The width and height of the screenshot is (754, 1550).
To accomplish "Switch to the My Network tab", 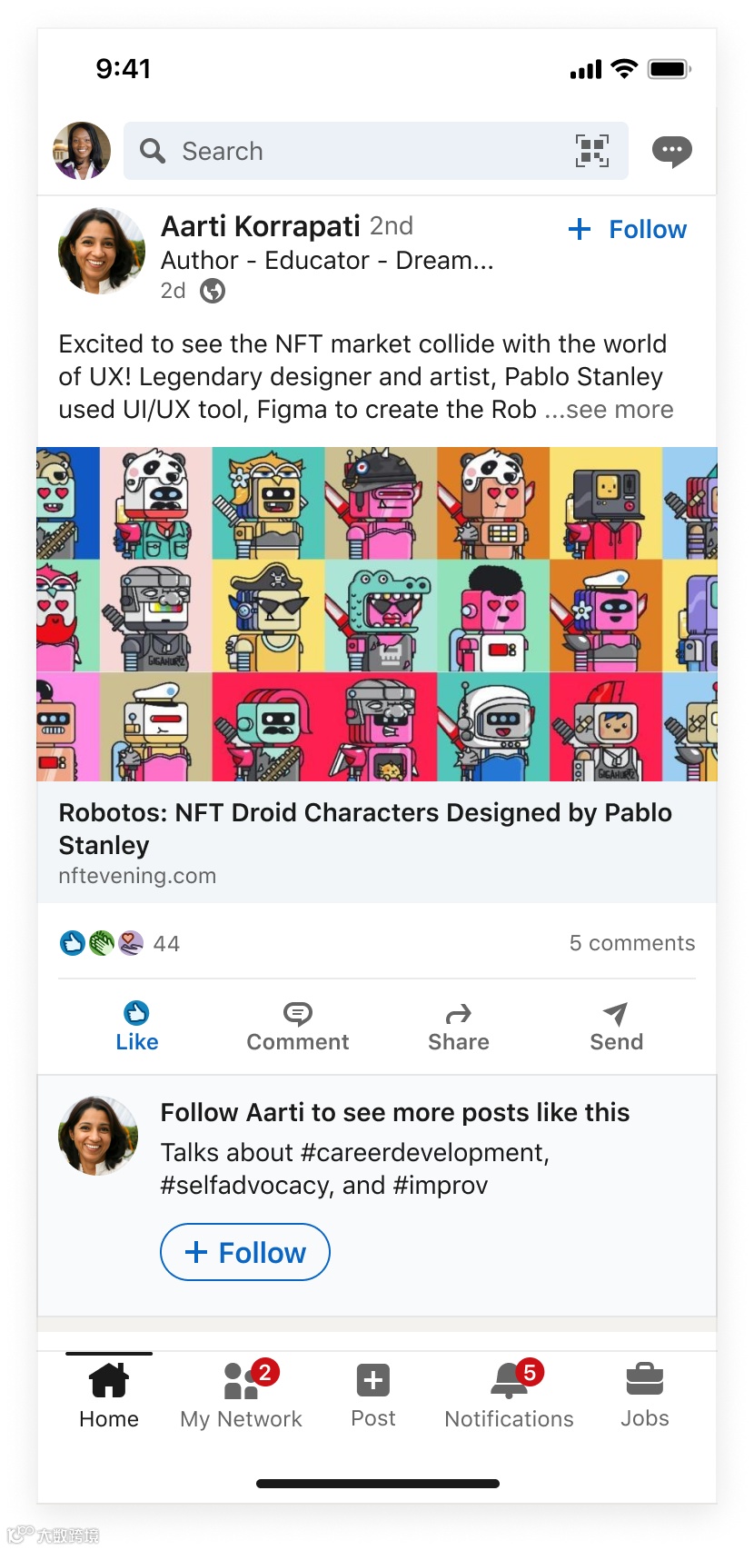I will 241,1395.
